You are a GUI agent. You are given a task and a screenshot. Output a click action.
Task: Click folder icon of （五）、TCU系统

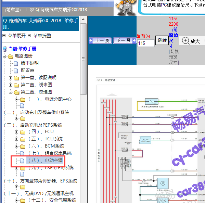coord(23,139)
